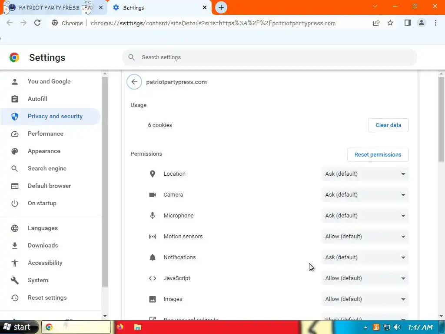Switch to the PATRIOT PARTY PRESS tab
Screen dimensions: 445x334
pos(54,8)
